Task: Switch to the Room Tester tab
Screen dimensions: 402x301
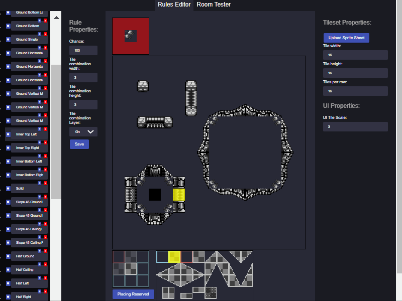Action: tap(214, 5)
